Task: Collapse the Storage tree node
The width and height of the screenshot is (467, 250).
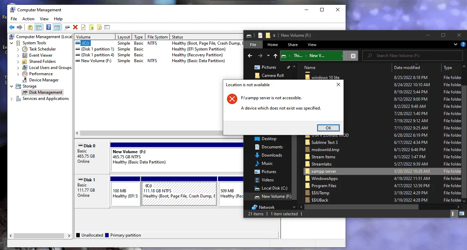Action: tap(12, 86)
